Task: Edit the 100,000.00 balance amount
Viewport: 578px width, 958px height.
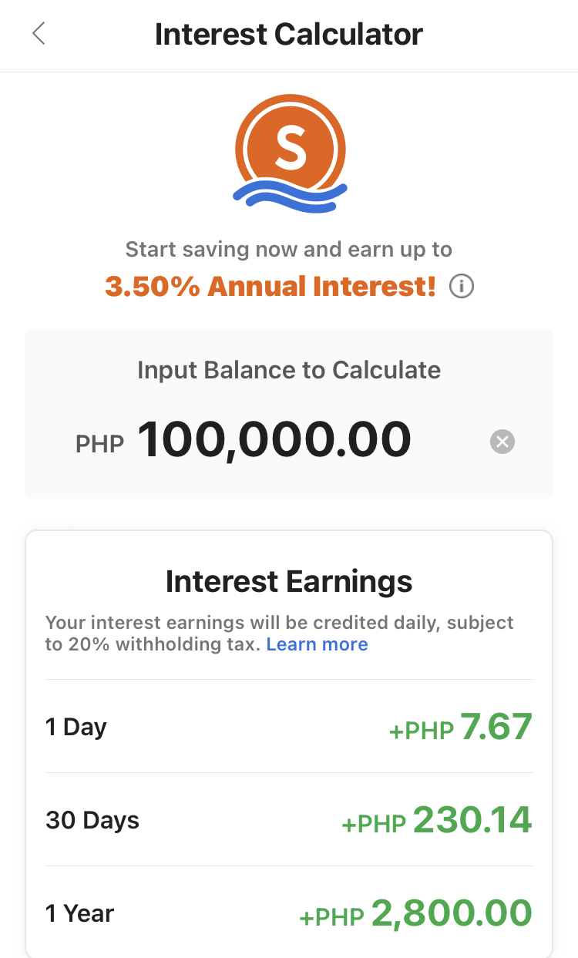Action: [274, 440]
